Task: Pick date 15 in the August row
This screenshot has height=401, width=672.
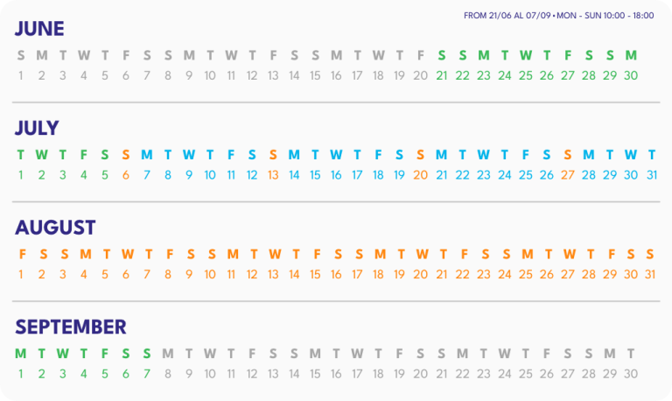Action: point(315,274)
